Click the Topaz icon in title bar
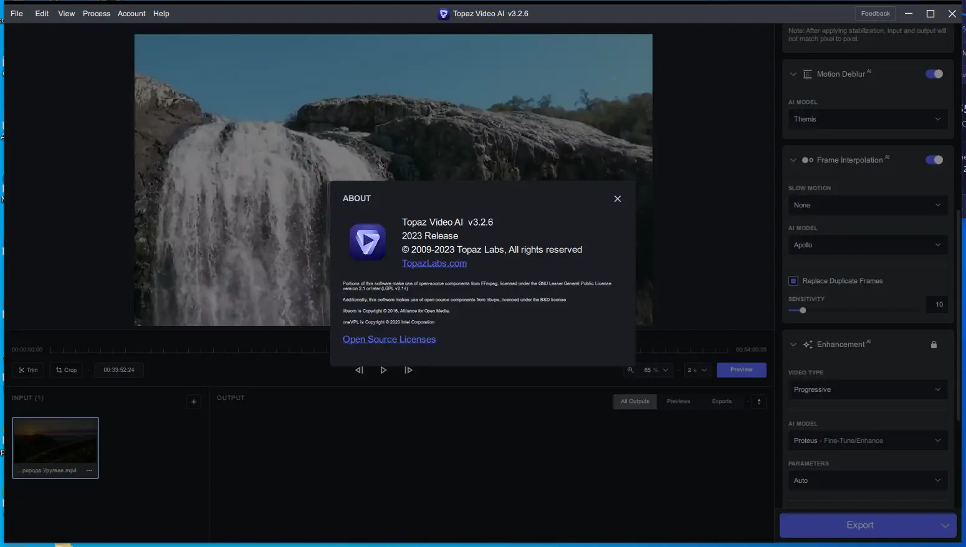 point(443,14)
